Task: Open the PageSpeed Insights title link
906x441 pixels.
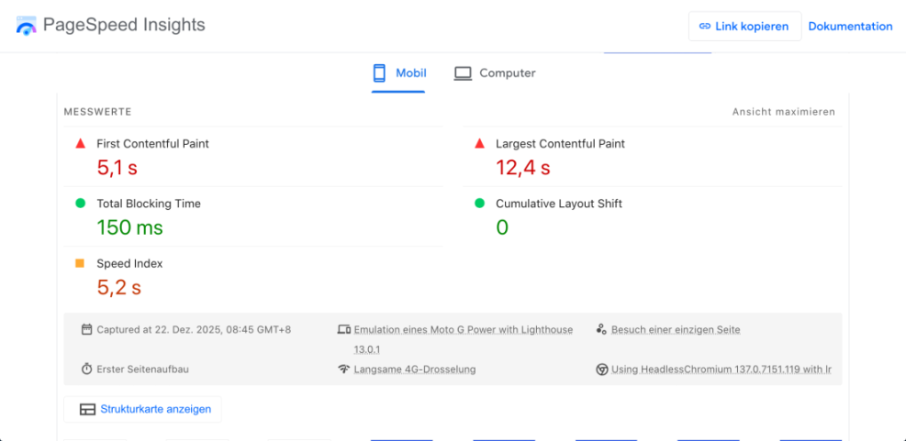Action: point(124,26)
